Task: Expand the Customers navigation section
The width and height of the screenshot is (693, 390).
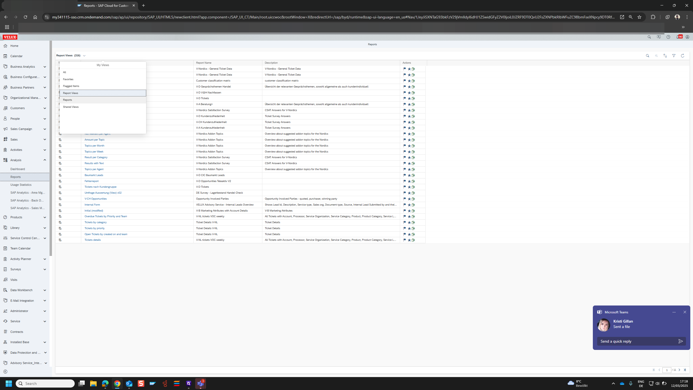Action: pos(45,108)
